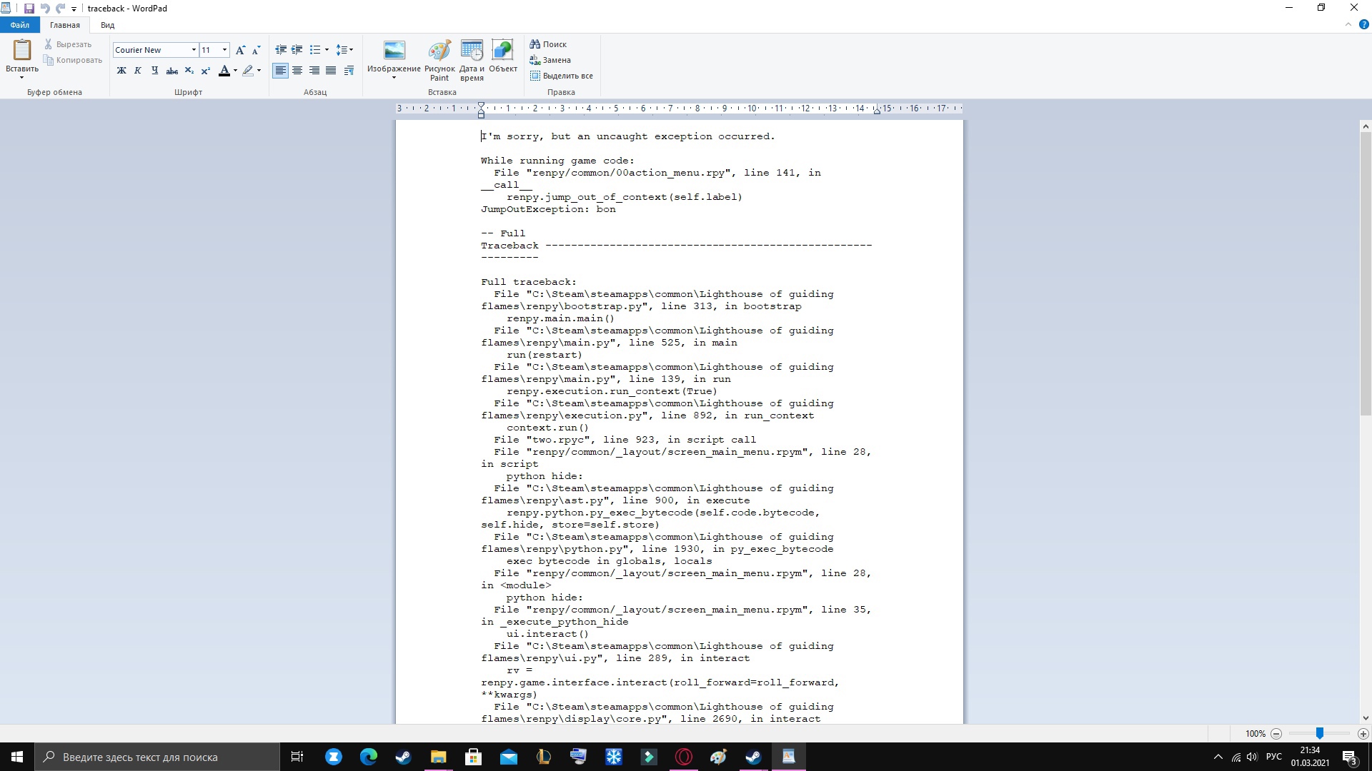Click the Выделить все button

click(x=561, y=76)
